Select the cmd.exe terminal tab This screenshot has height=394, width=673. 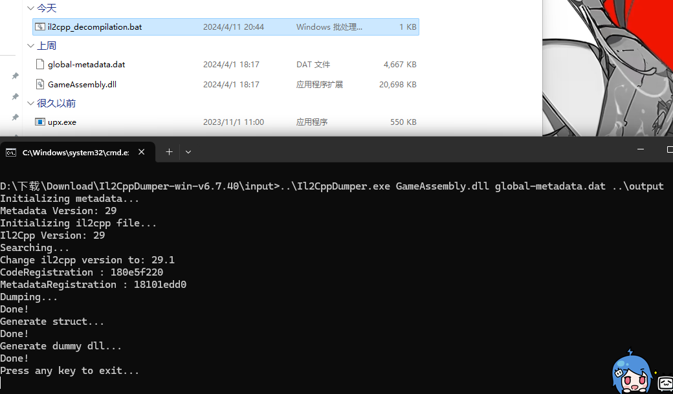coord(74,152)
